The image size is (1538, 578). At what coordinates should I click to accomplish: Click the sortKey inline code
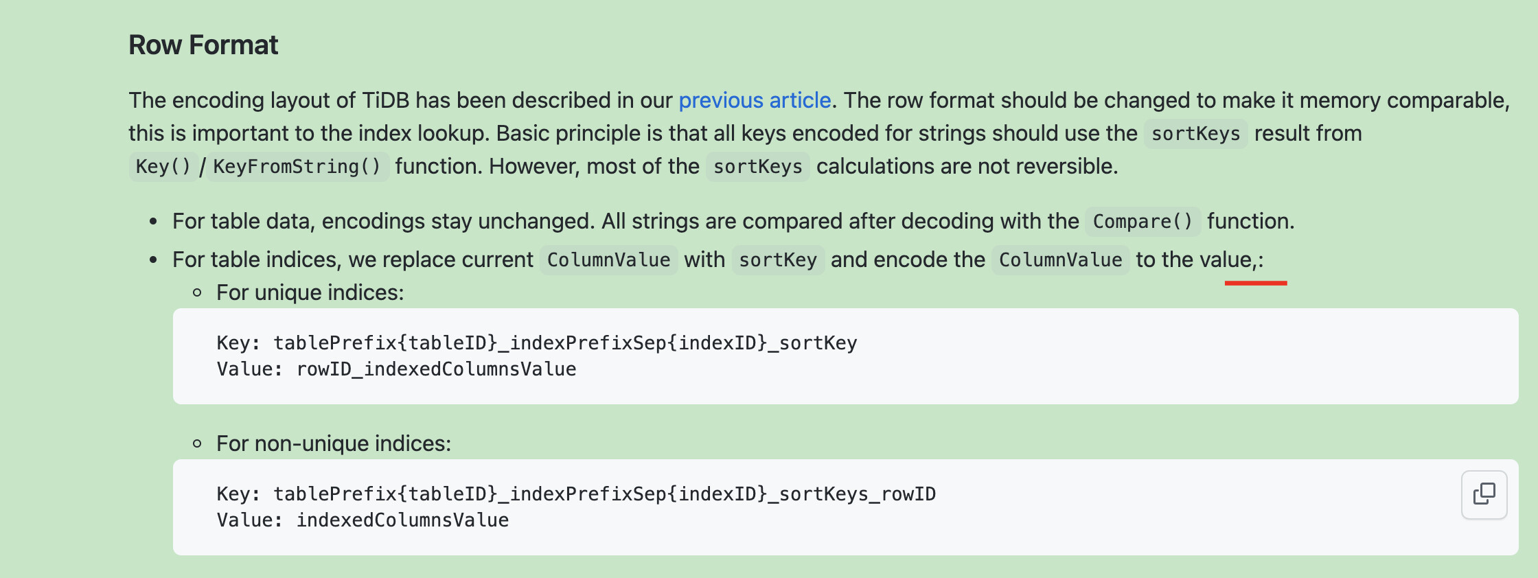tap(777, 259)
